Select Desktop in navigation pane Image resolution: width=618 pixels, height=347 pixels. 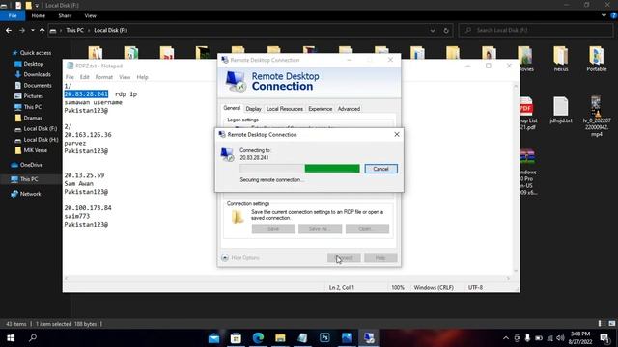[x=29, y=64]
